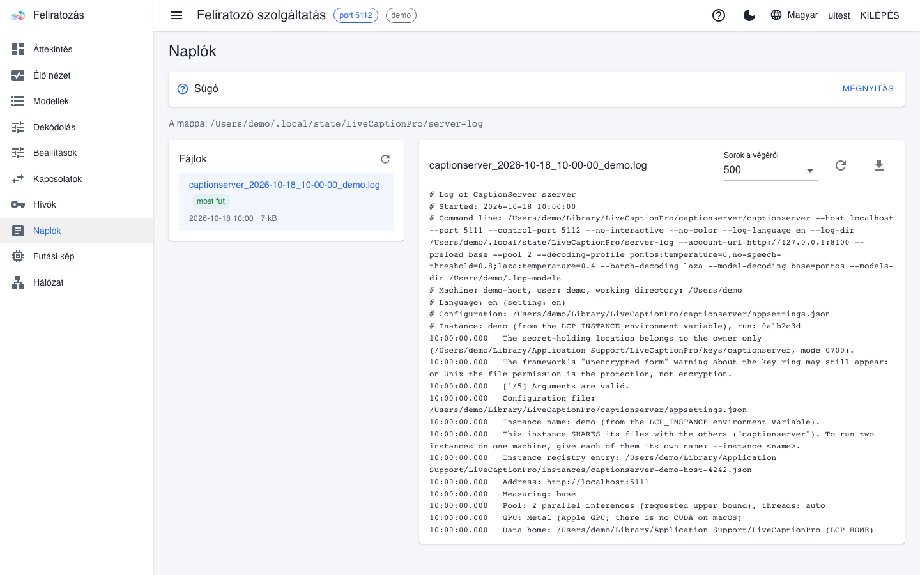This screenshot has height=575, width=920.
Task: Click the Kapcsolatok arrows icon
Action: (18, 179)
